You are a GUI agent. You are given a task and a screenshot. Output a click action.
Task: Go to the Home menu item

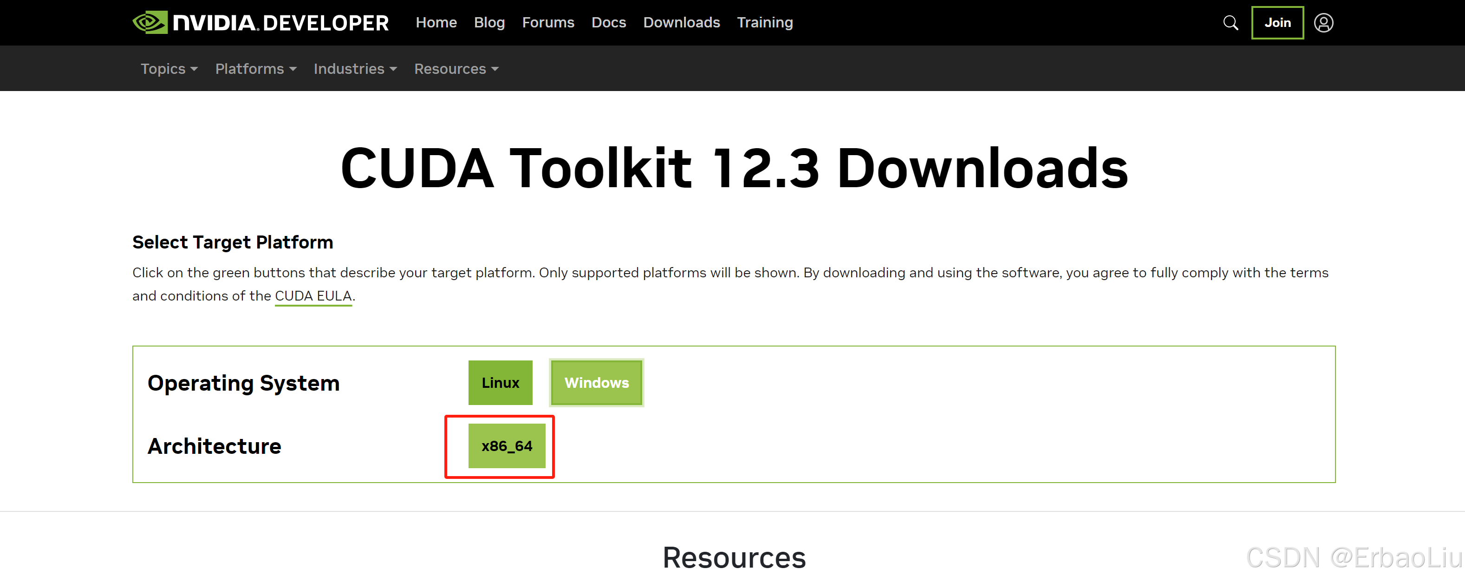436,23
